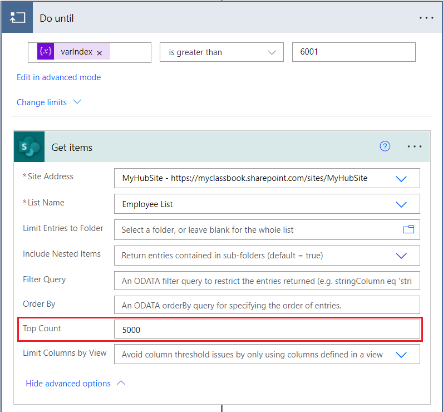Expand the List Name dropdown

coord(401,204)
